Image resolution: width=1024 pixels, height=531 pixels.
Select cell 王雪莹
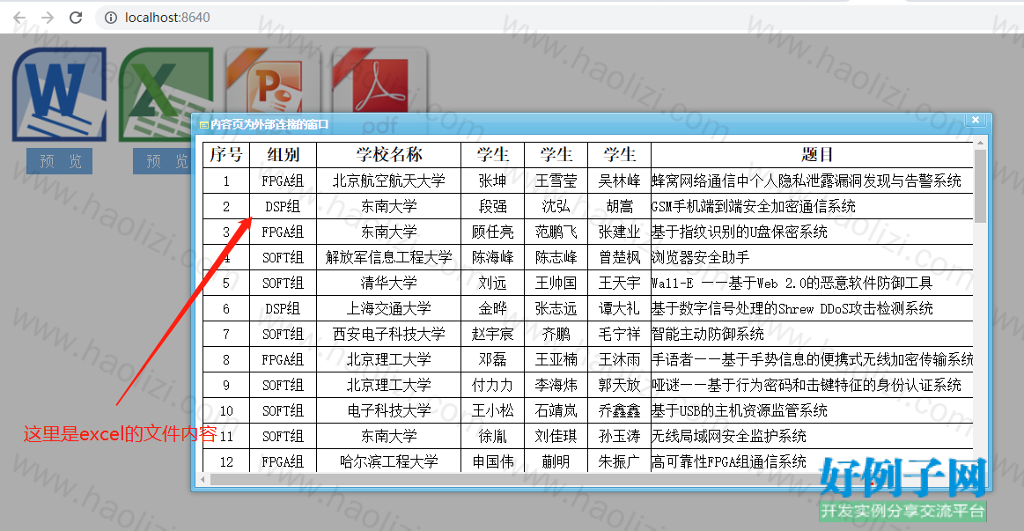(556, 181)
